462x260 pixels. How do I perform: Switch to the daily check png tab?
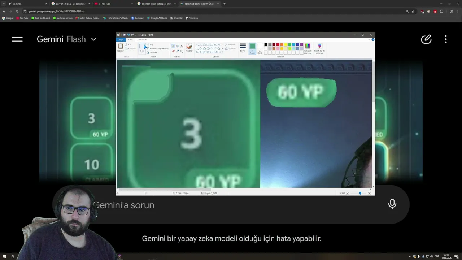[71, 4]
